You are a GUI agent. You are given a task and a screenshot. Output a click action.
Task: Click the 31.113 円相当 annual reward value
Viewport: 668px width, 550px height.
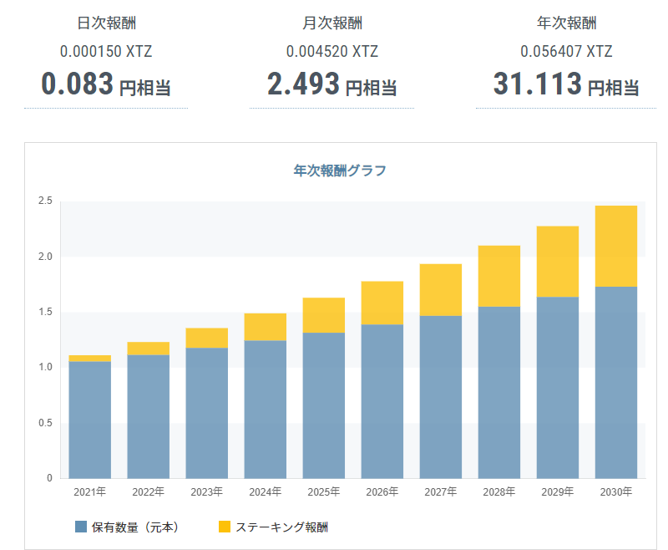565,84
